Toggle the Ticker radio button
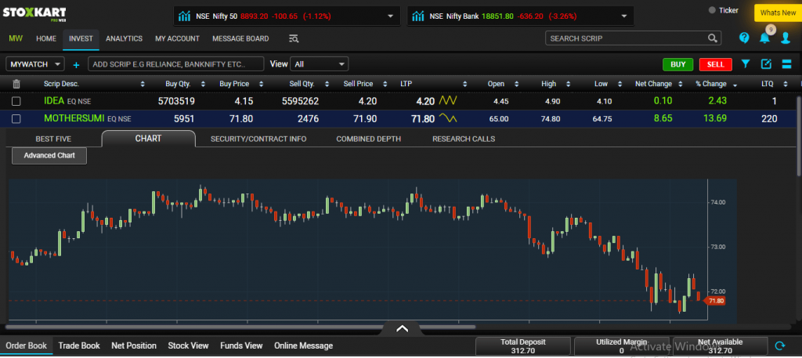 pos(711,10)
